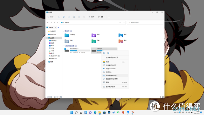The width and height of the screenshot is (204, 115).
Task: Open the three-dot See more toolbar menu
Action: [x=109, y=17]
